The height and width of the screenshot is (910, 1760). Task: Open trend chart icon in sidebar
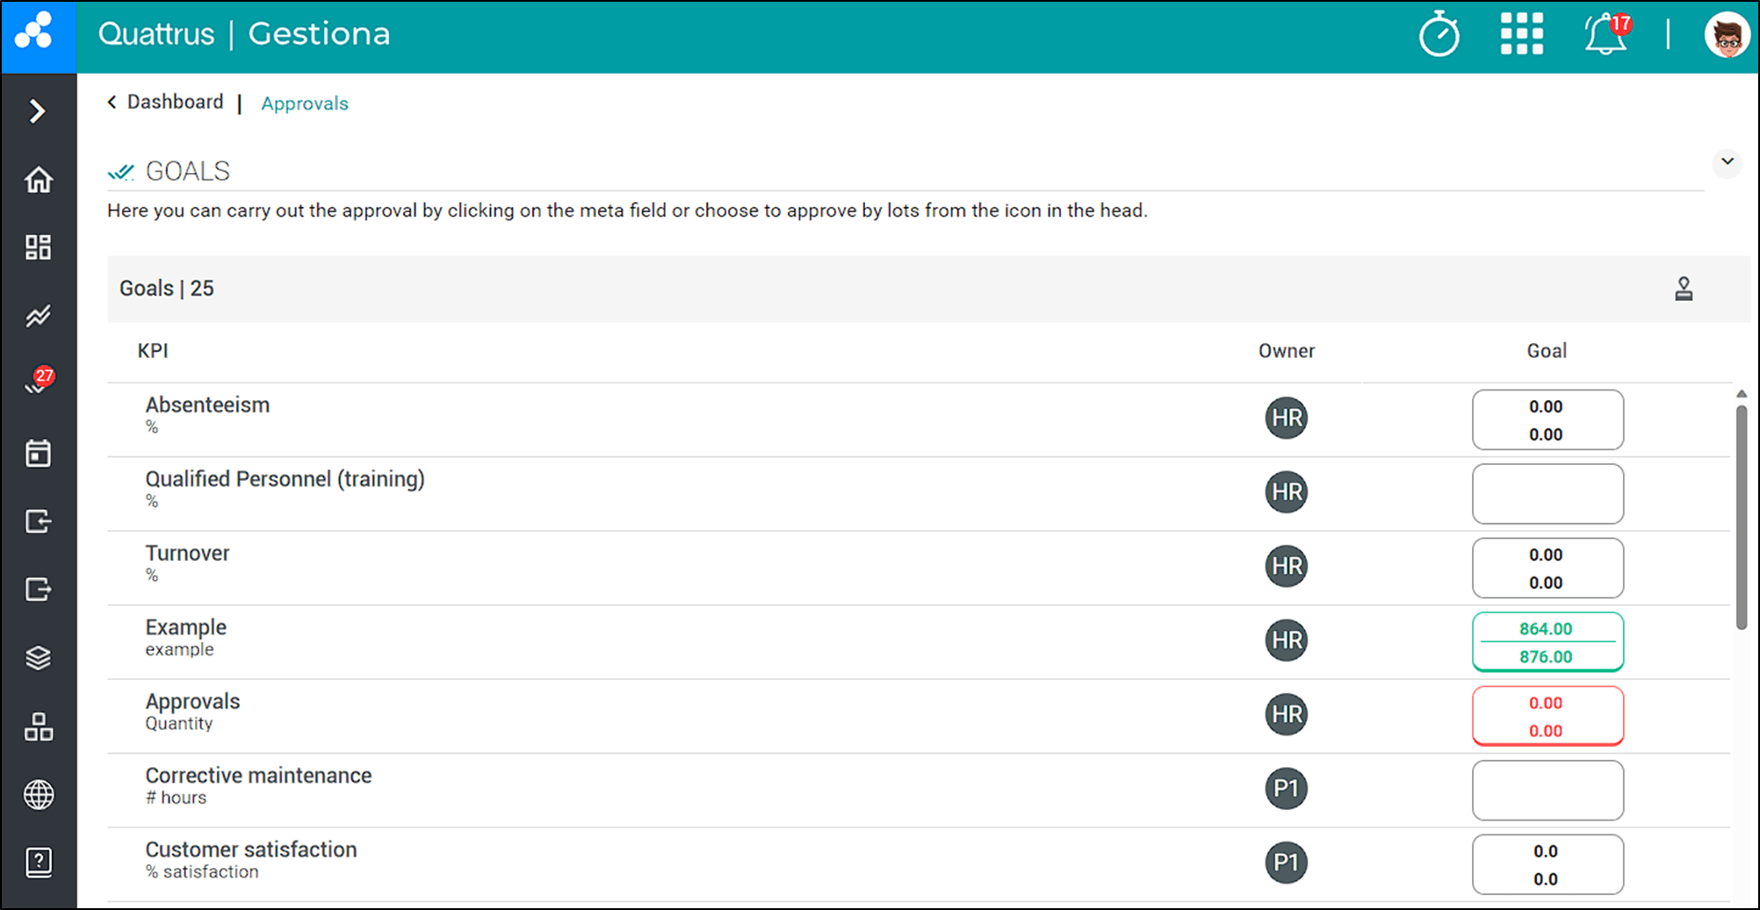39,316
